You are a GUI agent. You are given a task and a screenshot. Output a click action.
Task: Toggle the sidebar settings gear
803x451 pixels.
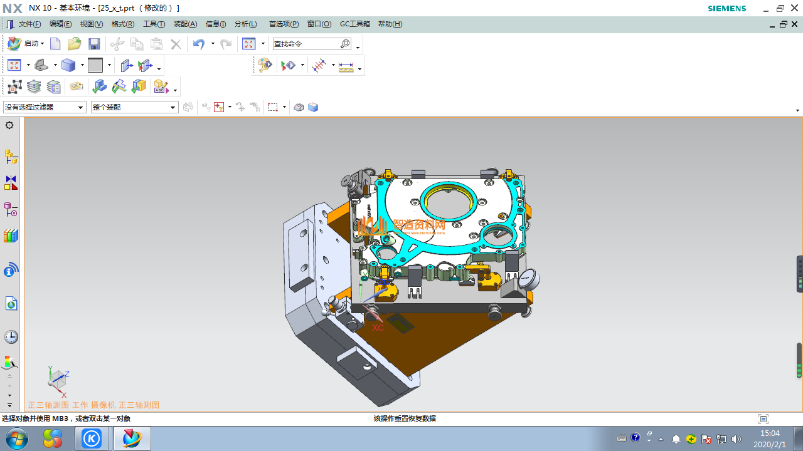tap(9, 125)
